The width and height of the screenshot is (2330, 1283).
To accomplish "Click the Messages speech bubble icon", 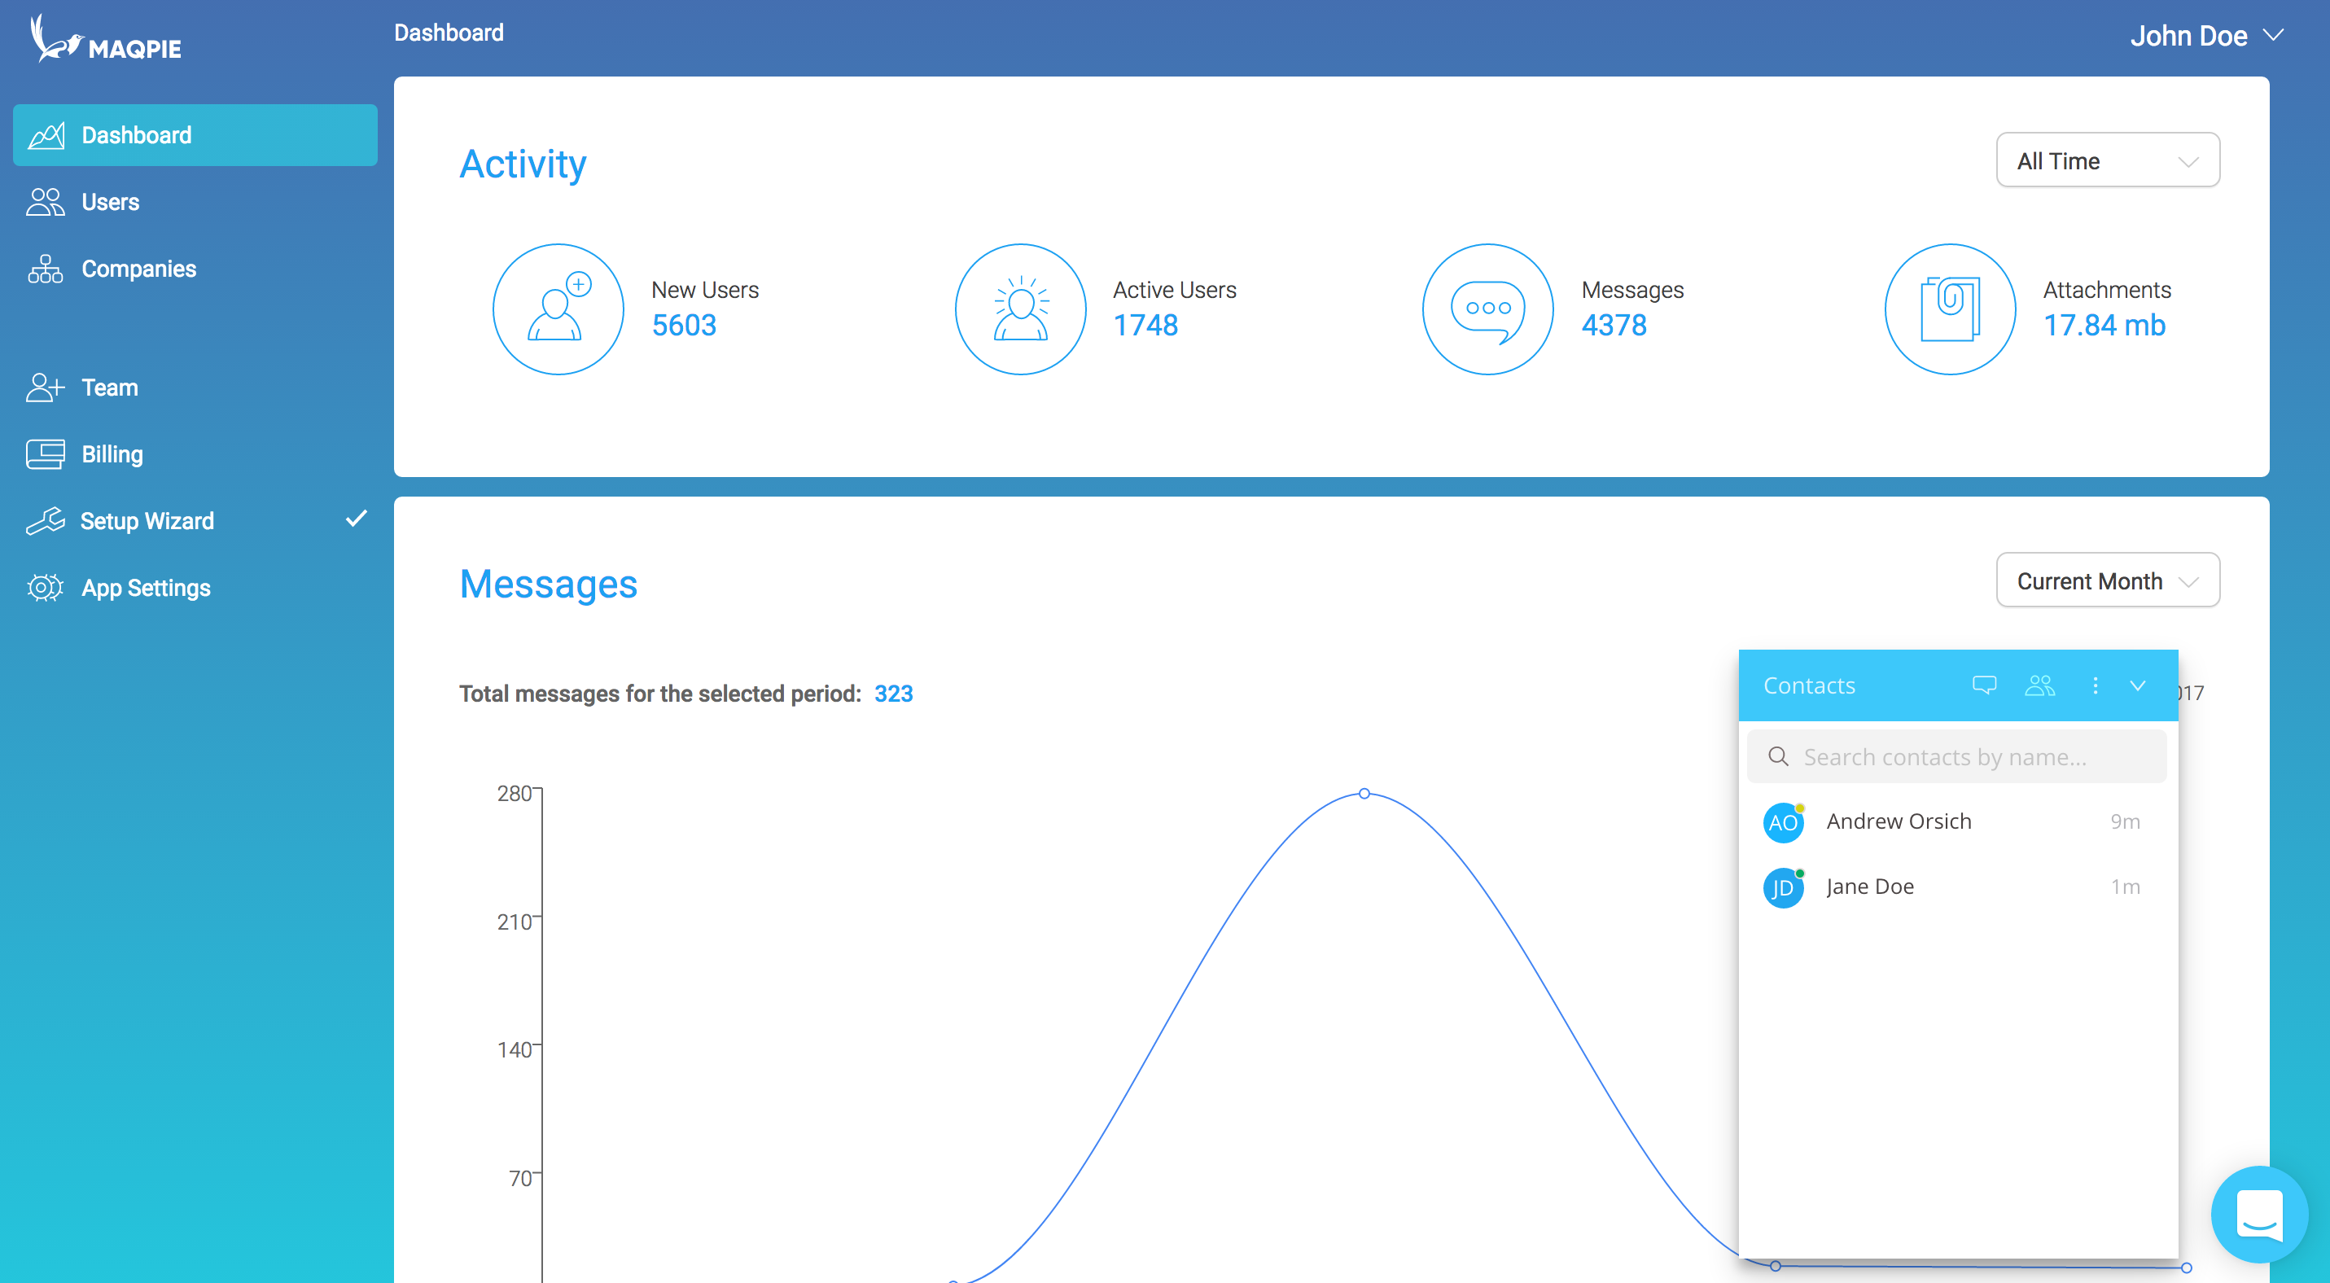I will (x=1487, y=309).
